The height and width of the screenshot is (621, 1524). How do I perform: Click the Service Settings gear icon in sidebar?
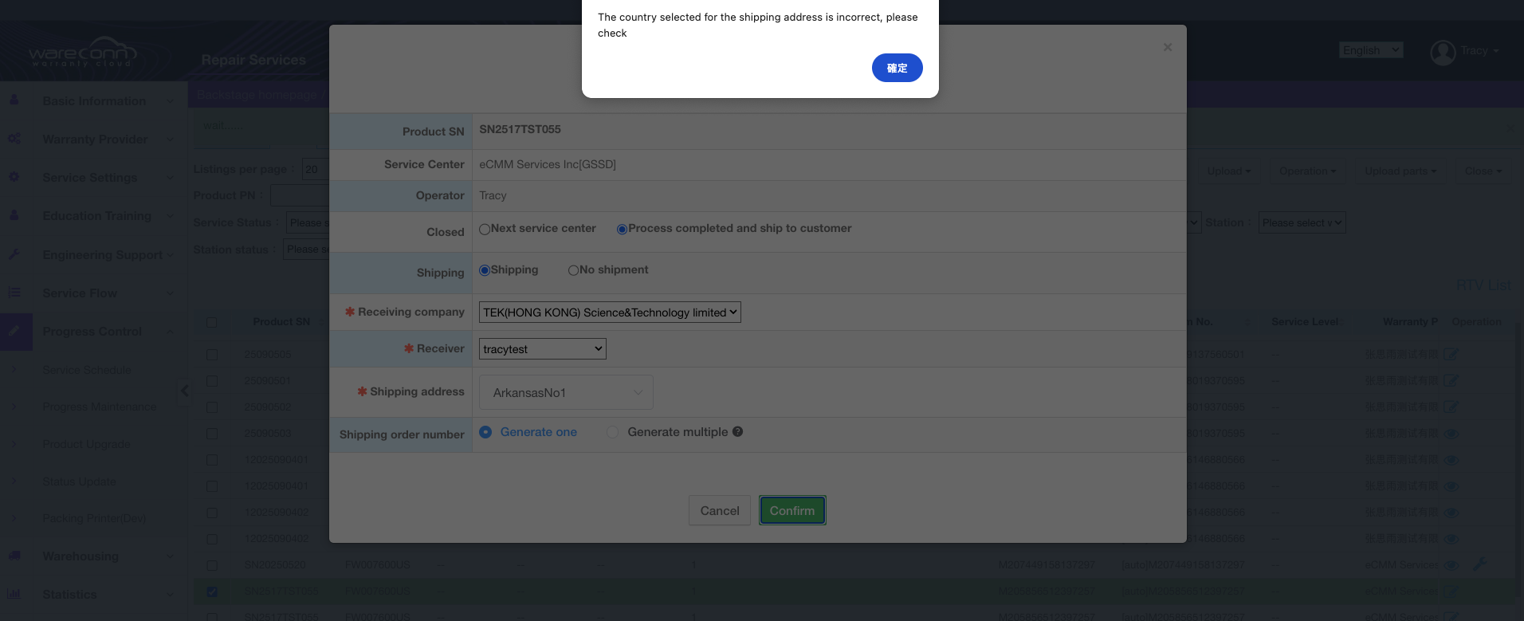[x=14, y=177]
